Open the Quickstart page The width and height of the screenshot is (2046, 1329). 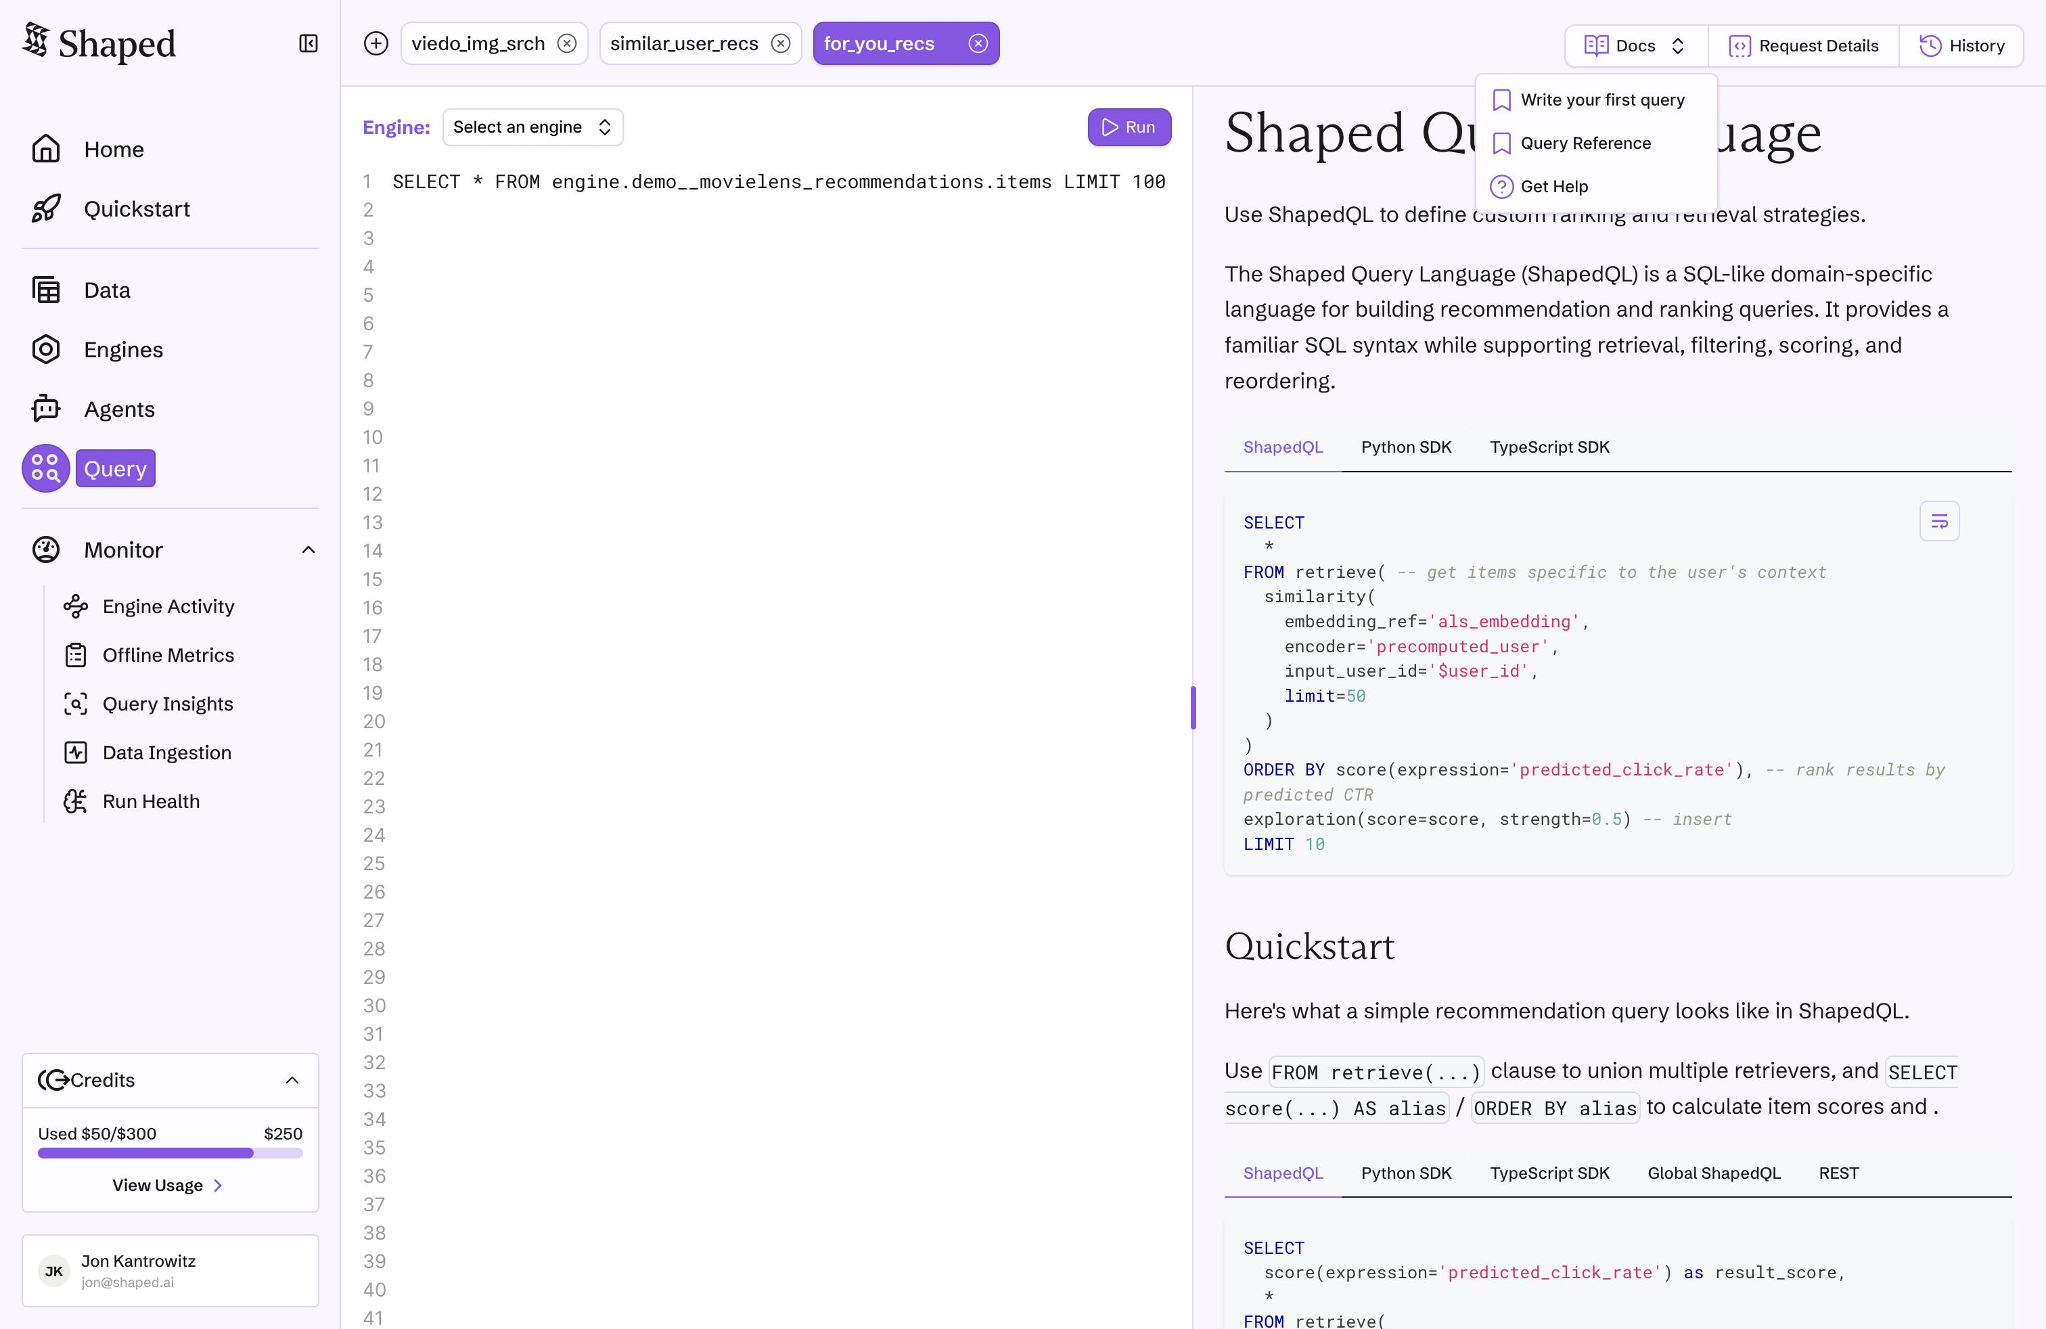pos(137,209)
